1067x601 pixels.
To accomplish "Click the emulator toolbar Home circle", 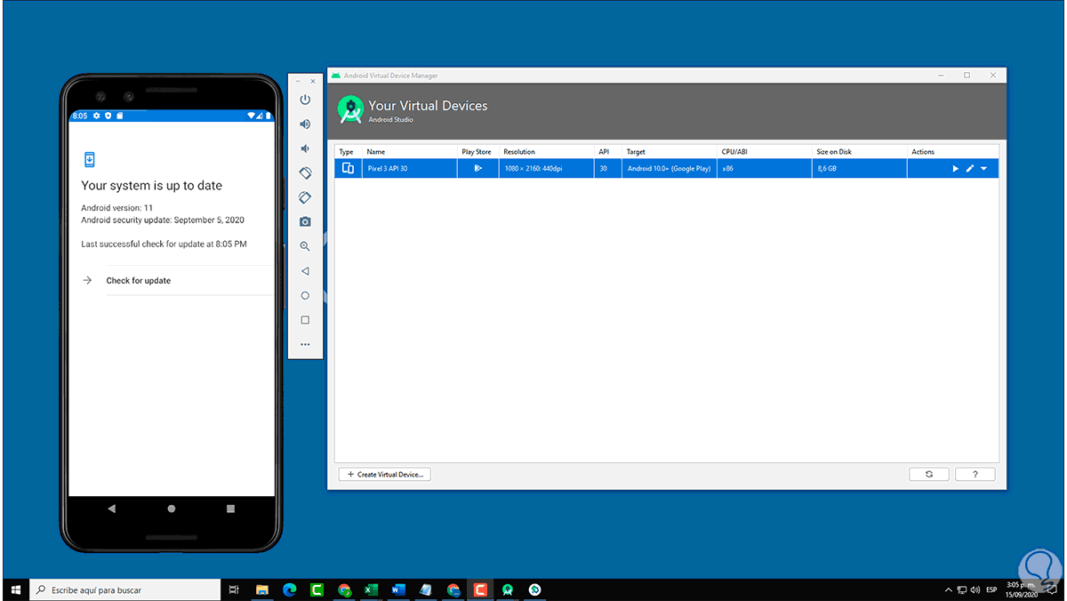I will (x=305, y=295).
